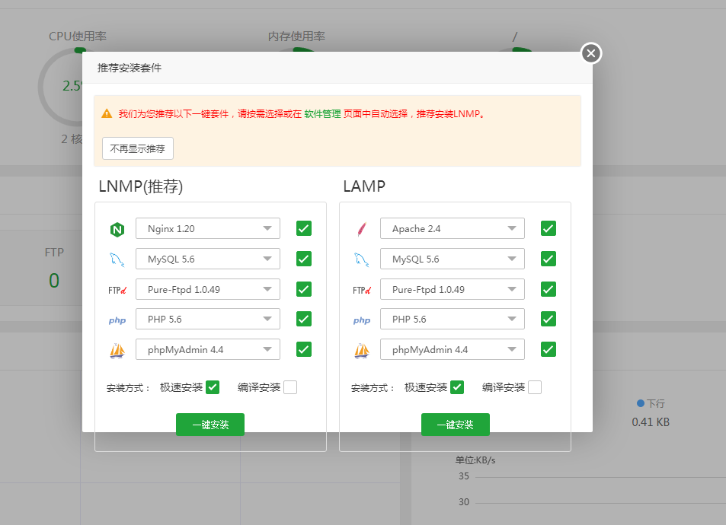Open the 软件管理 link
Viewport: 726px width, 525px height.
[x=322, y=114]
